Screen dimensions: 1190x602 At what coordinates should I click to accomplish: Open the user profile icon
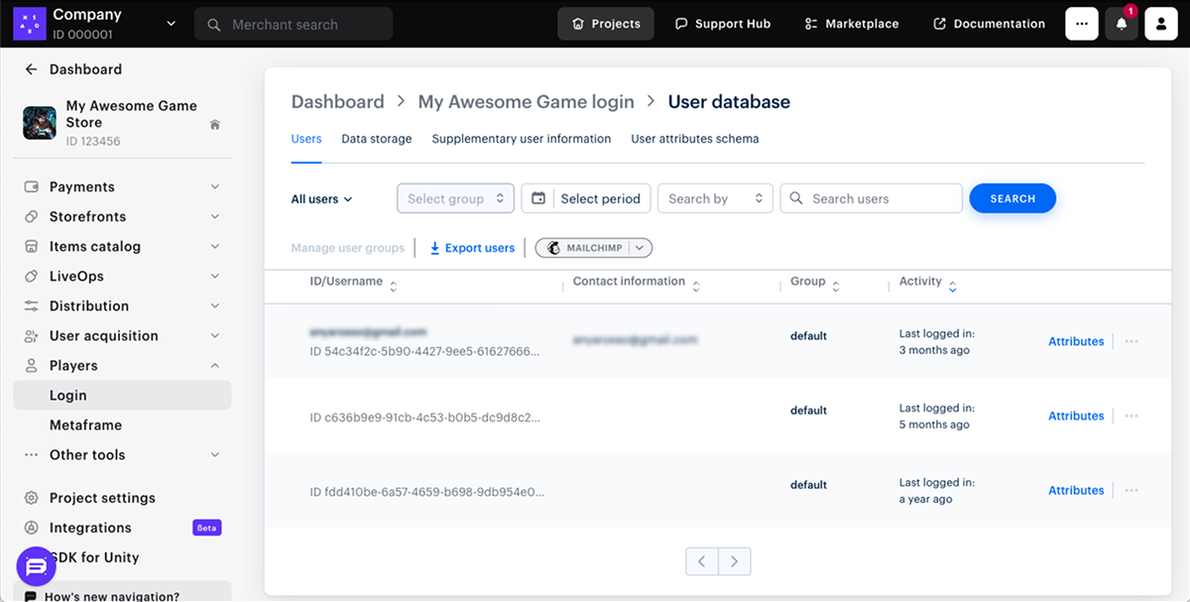[x=1161, y=24]
